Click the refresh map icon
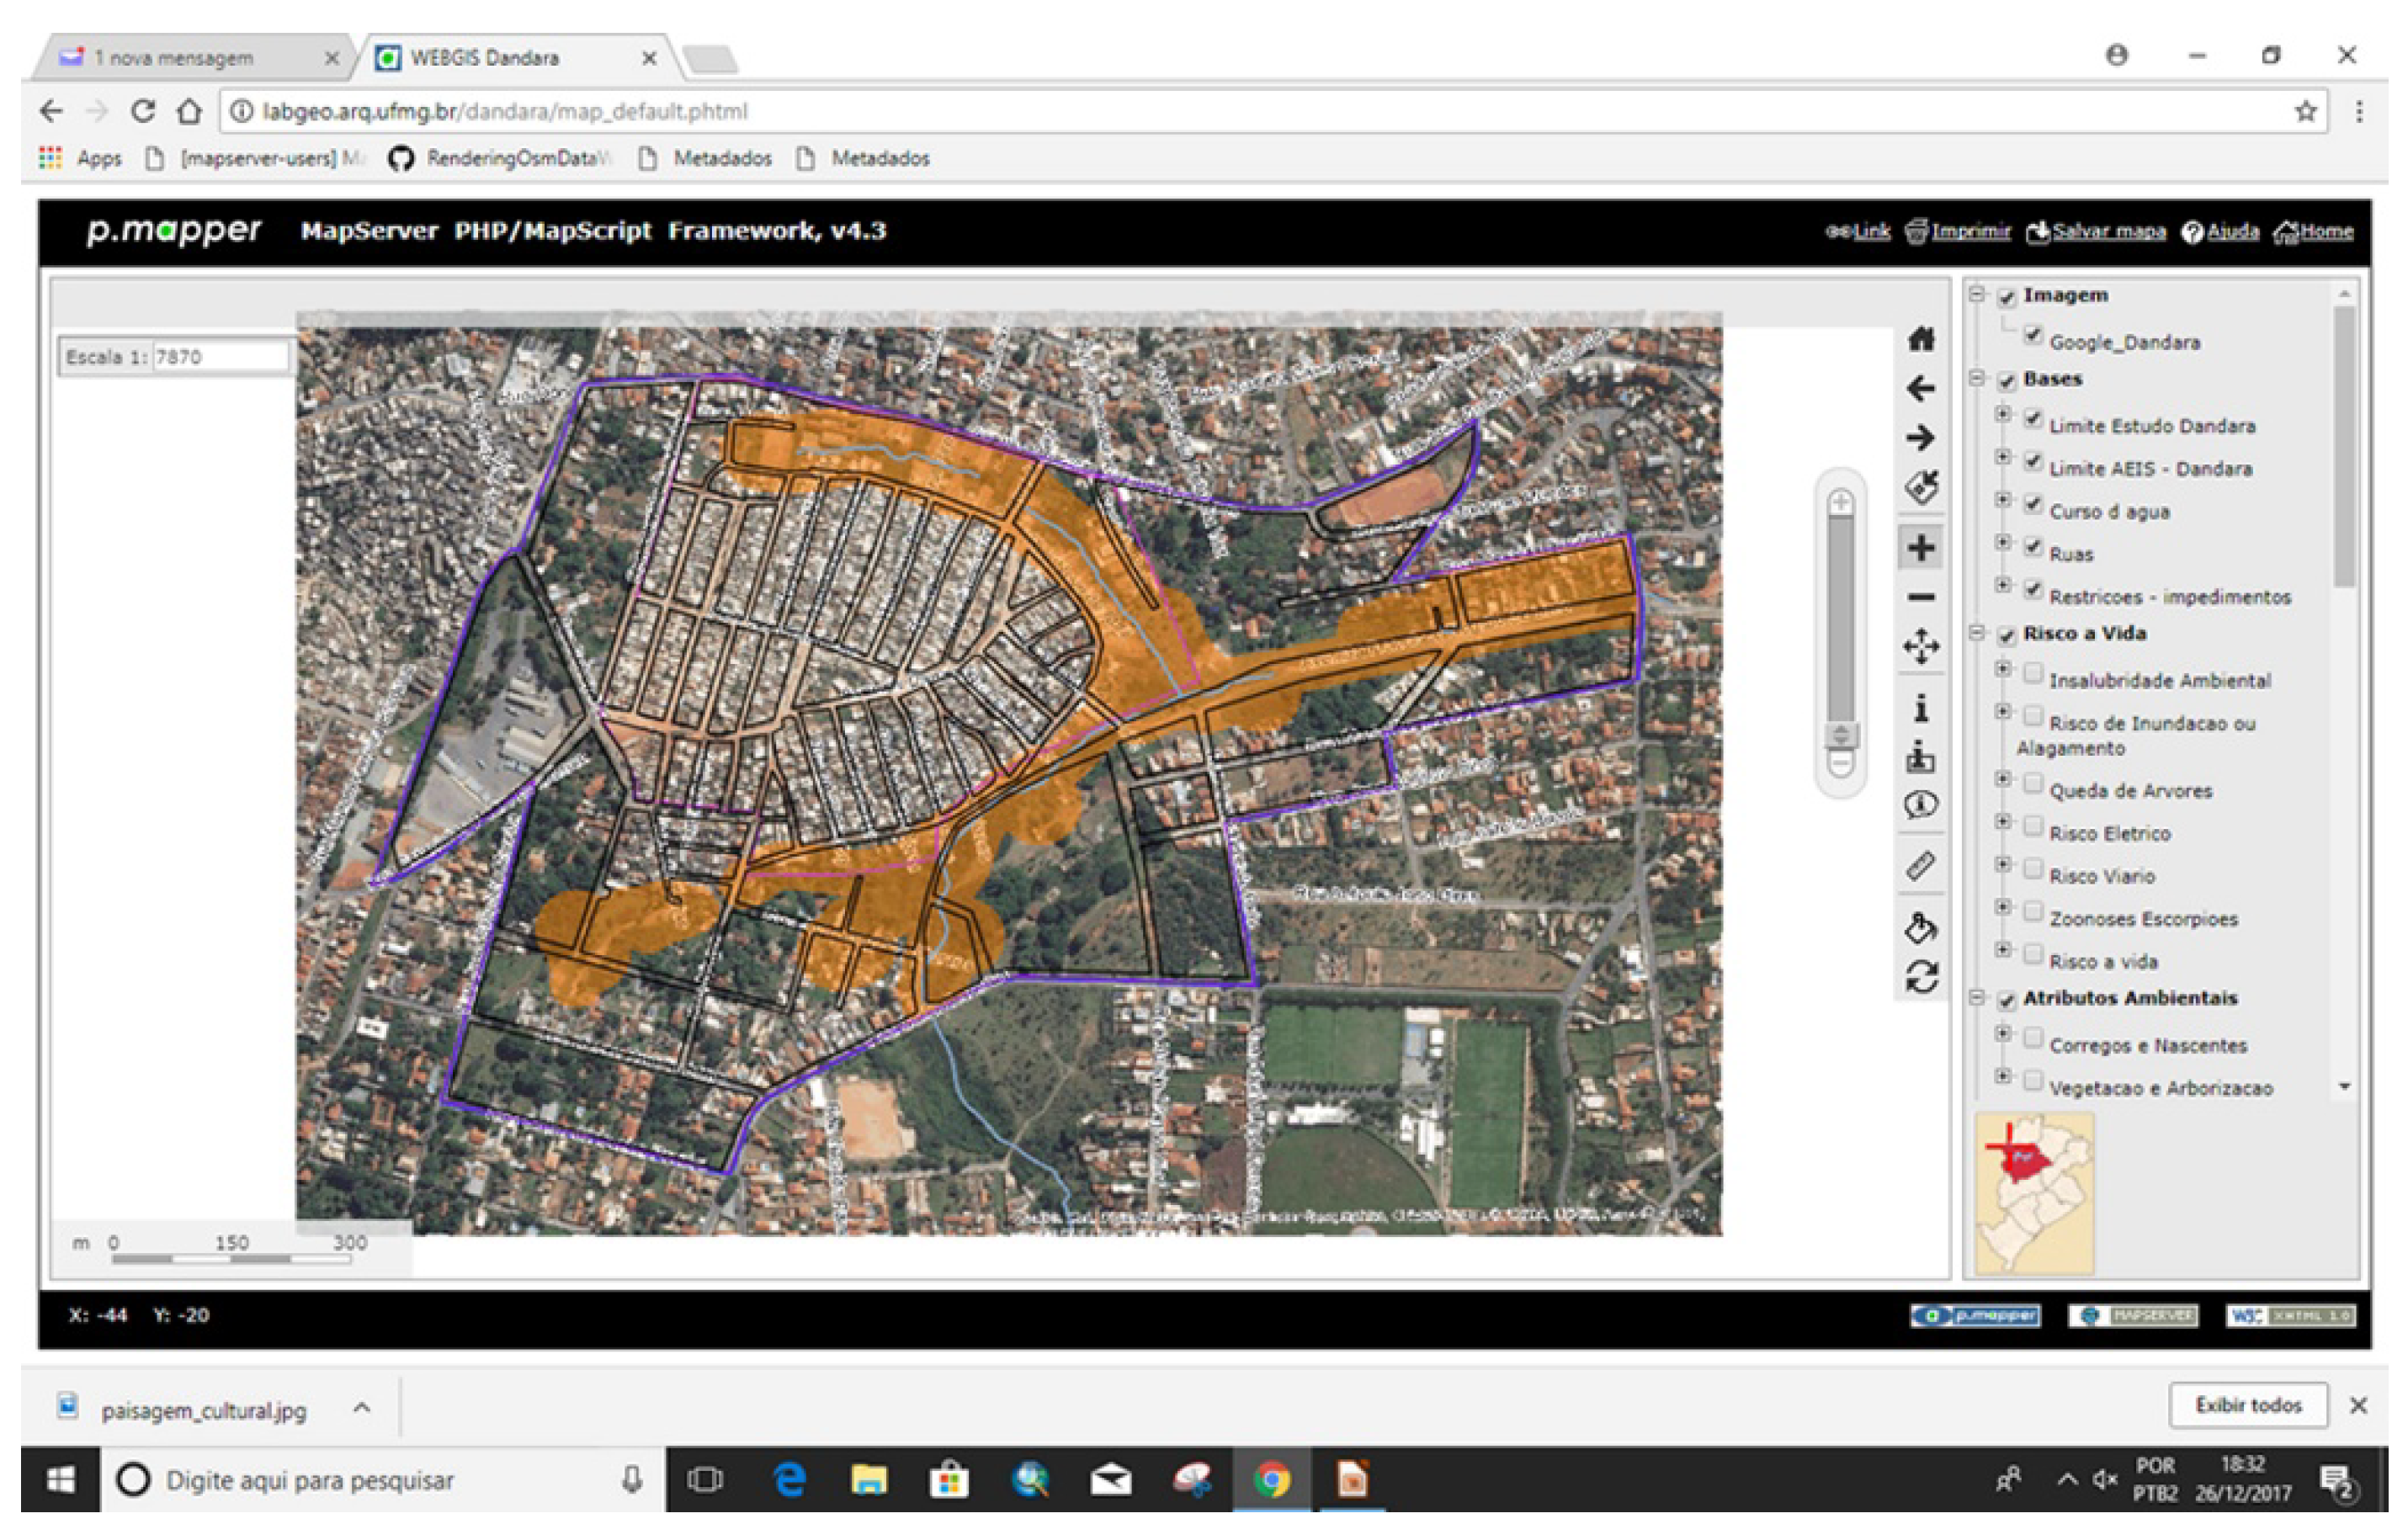Viewport: 2408px width, 1540px height. pyautogui.click(x=1920, y=977)
